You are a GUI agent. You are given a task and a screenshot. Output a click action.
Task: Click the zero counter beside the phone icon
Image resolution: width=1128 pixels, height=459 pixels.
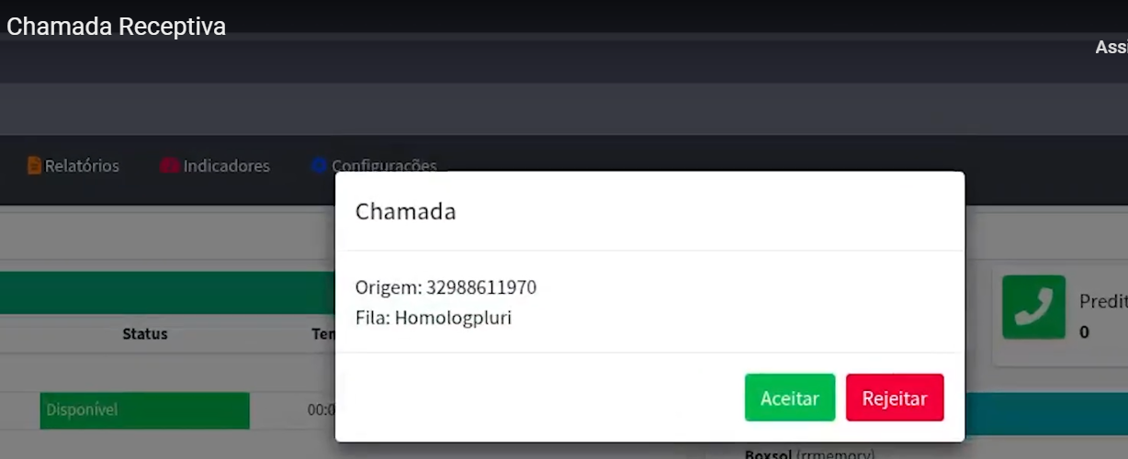point(1084,332)
